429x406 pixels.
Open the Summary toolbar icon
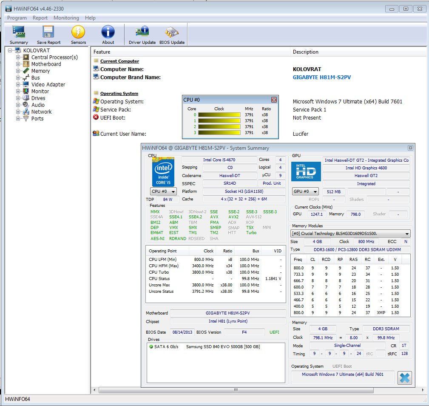tap(19, 32)
